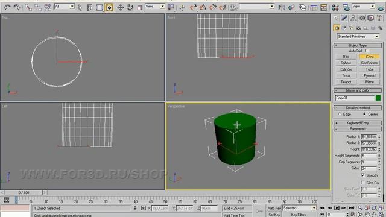The height and width of the screenshot is (217, 386).
Task: Click the GeoSphere primitive button
Action: tap(370, 63)
